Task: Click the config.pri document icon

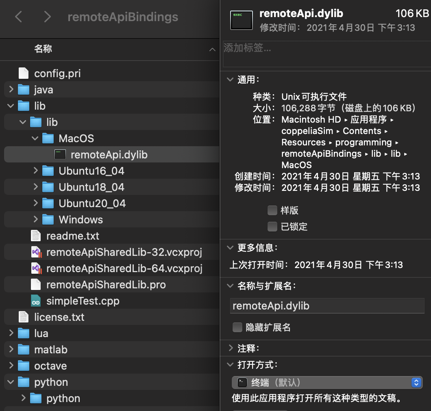Action: pyautogui.click(x=23, y=73)
